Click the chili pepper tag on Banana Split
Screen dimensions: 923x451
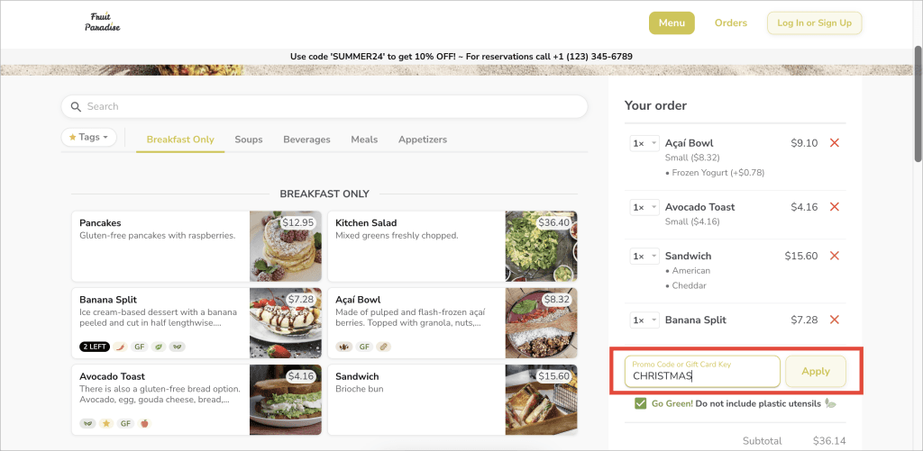(120, 347)
